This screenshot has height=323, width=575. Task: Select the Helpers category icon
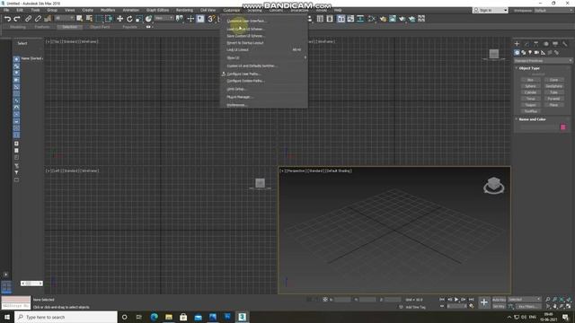click(543, 53)
